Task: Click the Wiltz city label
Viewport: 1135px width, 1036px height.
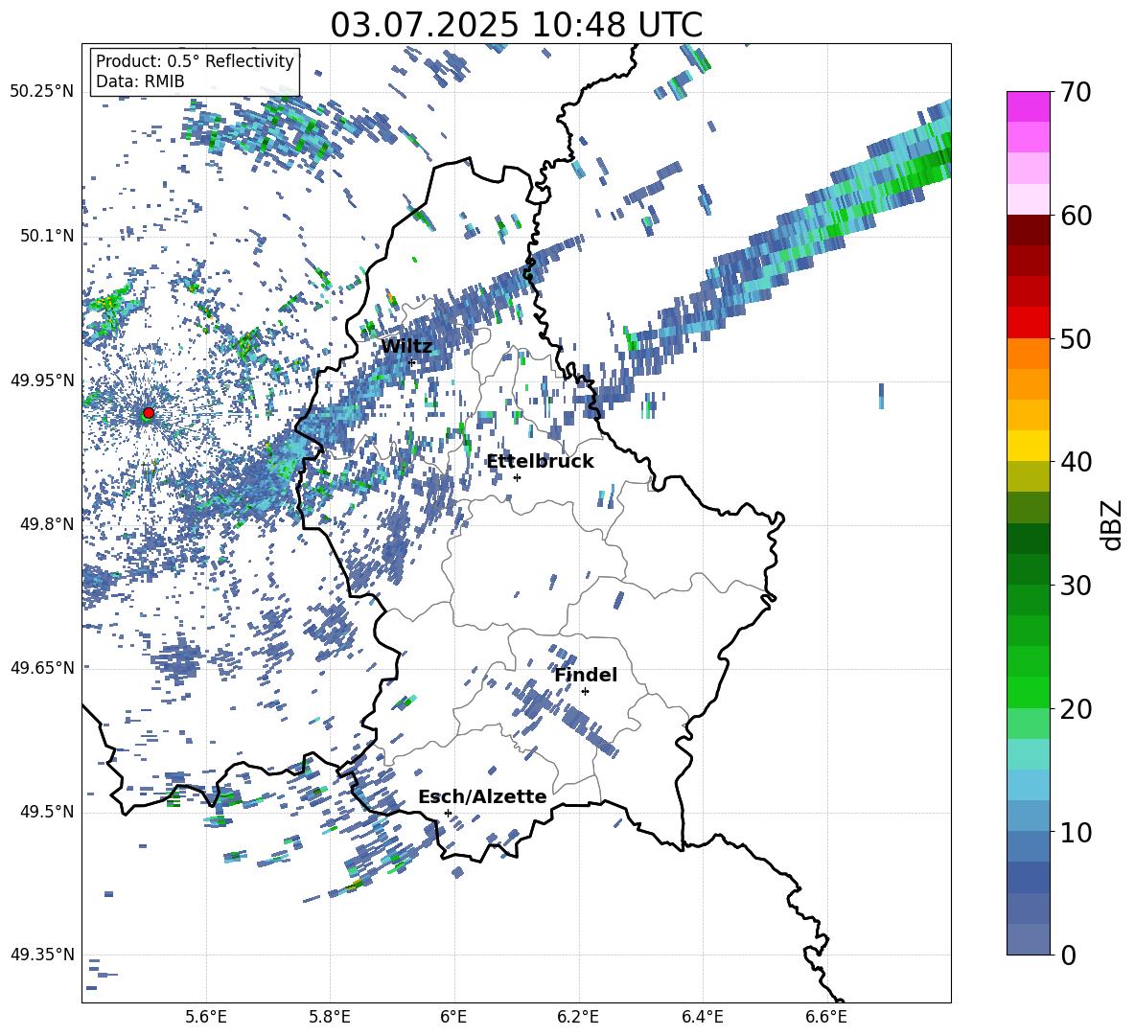Action: [x=406, y=347]
